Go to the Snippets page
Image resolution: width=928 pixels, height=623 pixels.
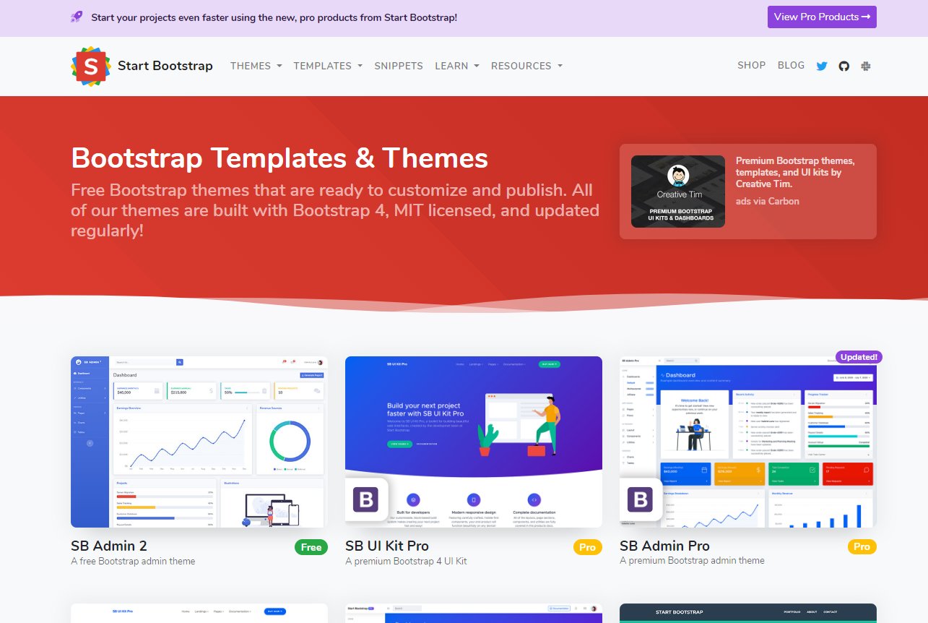click(399, 66)
